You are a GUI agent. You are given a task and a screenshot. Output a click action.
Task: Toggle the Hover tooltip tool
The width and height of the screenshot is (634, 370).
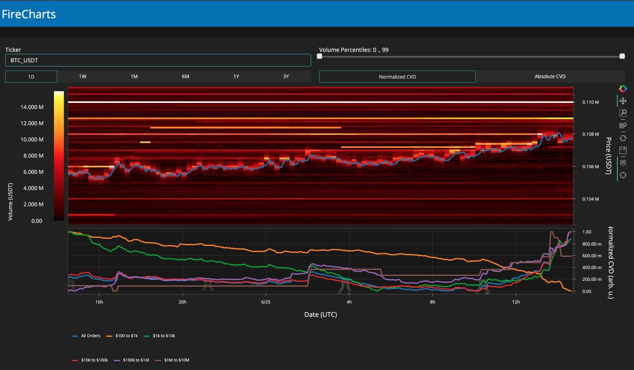coord(623,163)
